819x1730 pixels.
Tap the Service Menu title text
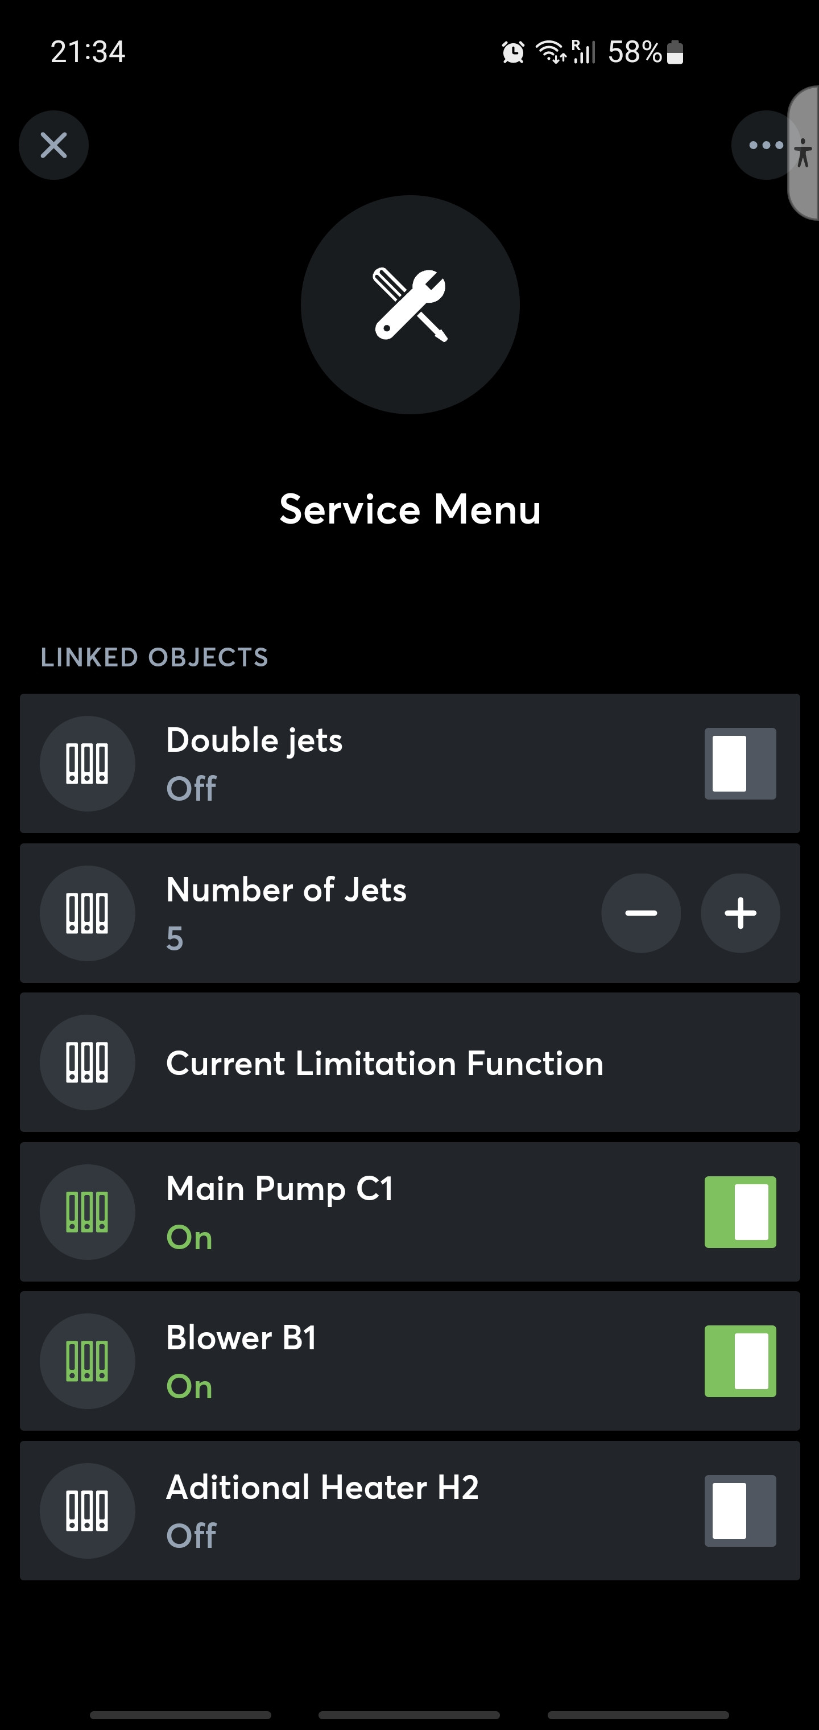(409, 509)
